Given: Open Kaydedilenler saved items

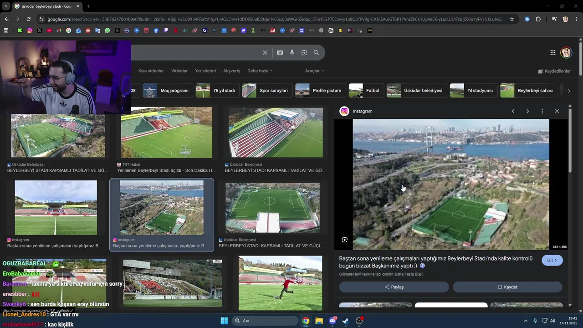Looking at the screenshot, I should [554, 71].
